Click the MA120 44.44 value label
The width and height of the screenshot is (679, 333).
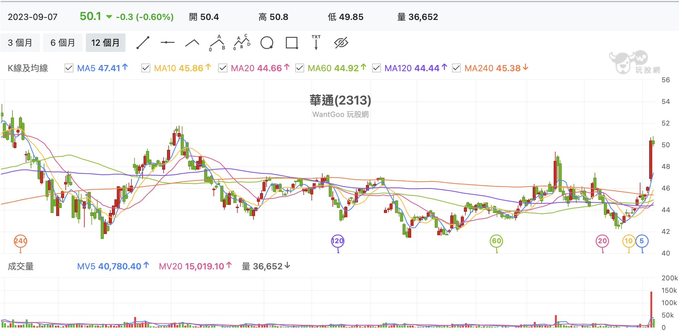point(416,68)
